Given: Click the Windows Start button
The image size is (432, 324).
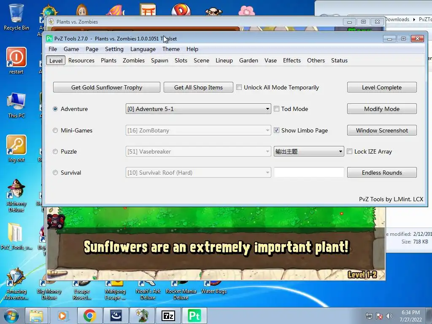Looking at the screenshot, I should coord(11,316).
